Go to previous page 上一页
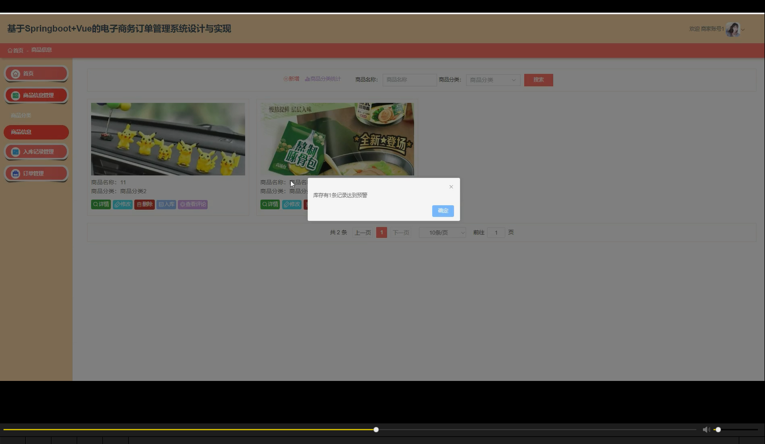This screenshot has width=765, height=444. click(363, 233)
